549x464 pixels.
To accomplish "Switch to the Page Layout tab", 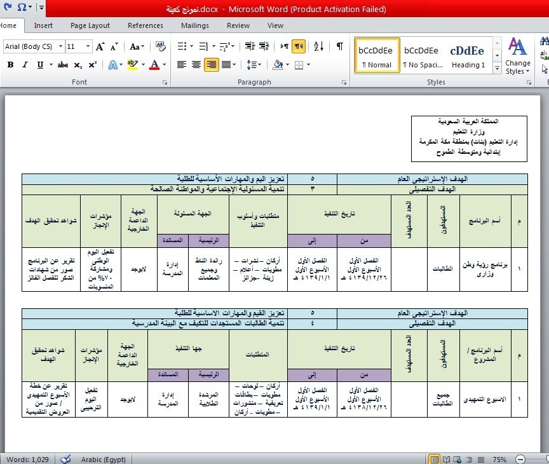I will point(90,25).
